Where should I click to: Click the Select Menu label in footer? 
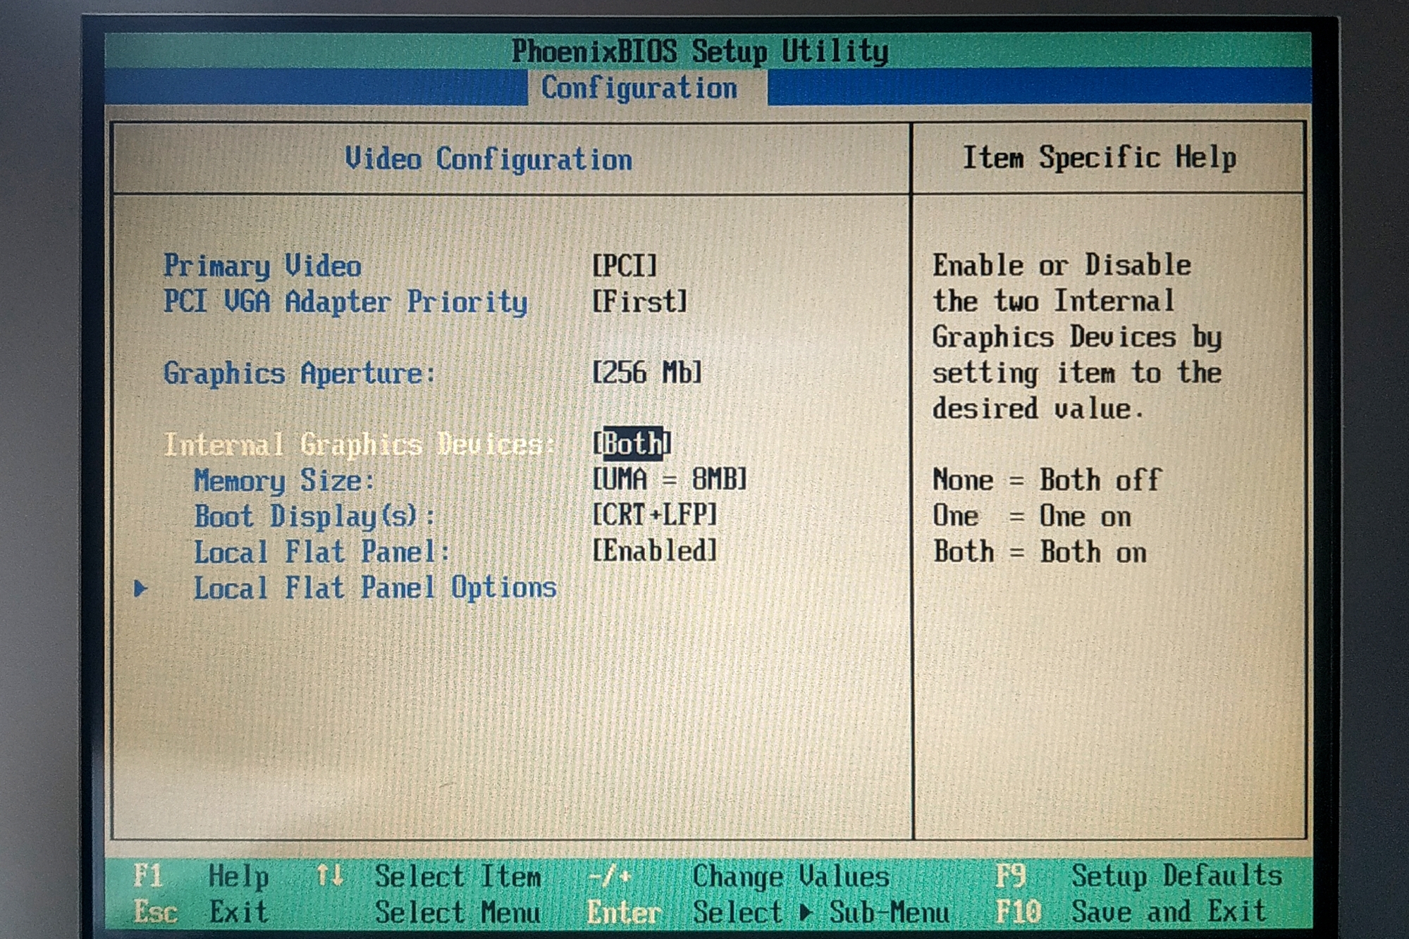[457, 913]
